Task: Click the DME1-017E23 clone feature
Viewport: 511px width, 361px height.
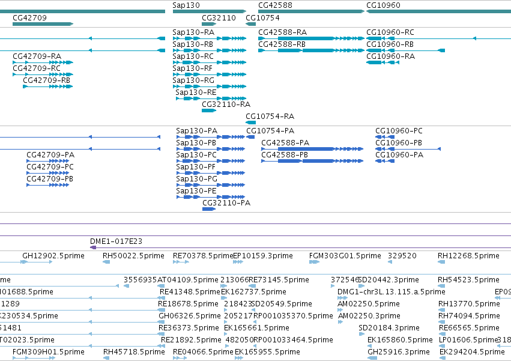Action: tap(300, 248)
